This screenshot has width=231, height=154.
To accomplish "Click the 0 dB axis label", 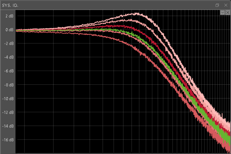I will 9,30.
